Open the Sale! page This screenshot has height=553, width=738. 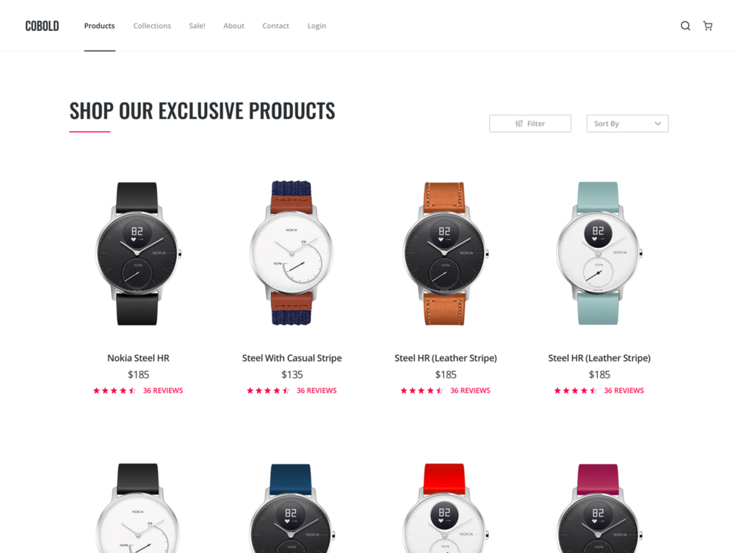(198, 26)
